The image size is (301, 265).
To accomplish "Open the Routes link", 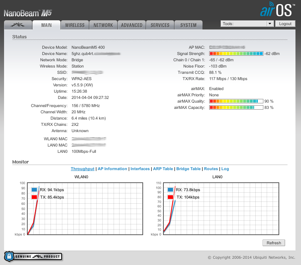I will click(211, 169).
